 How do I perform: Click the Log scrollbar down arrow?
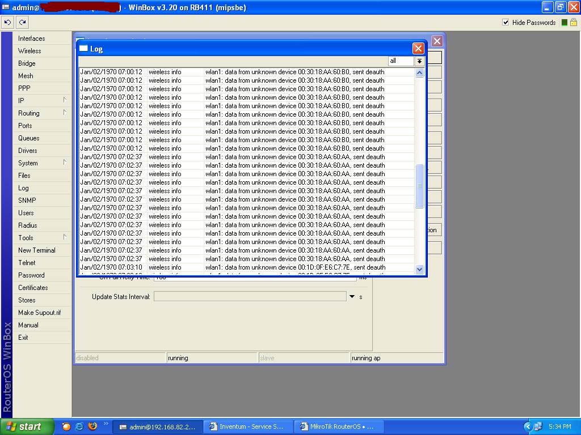[419, 269]
